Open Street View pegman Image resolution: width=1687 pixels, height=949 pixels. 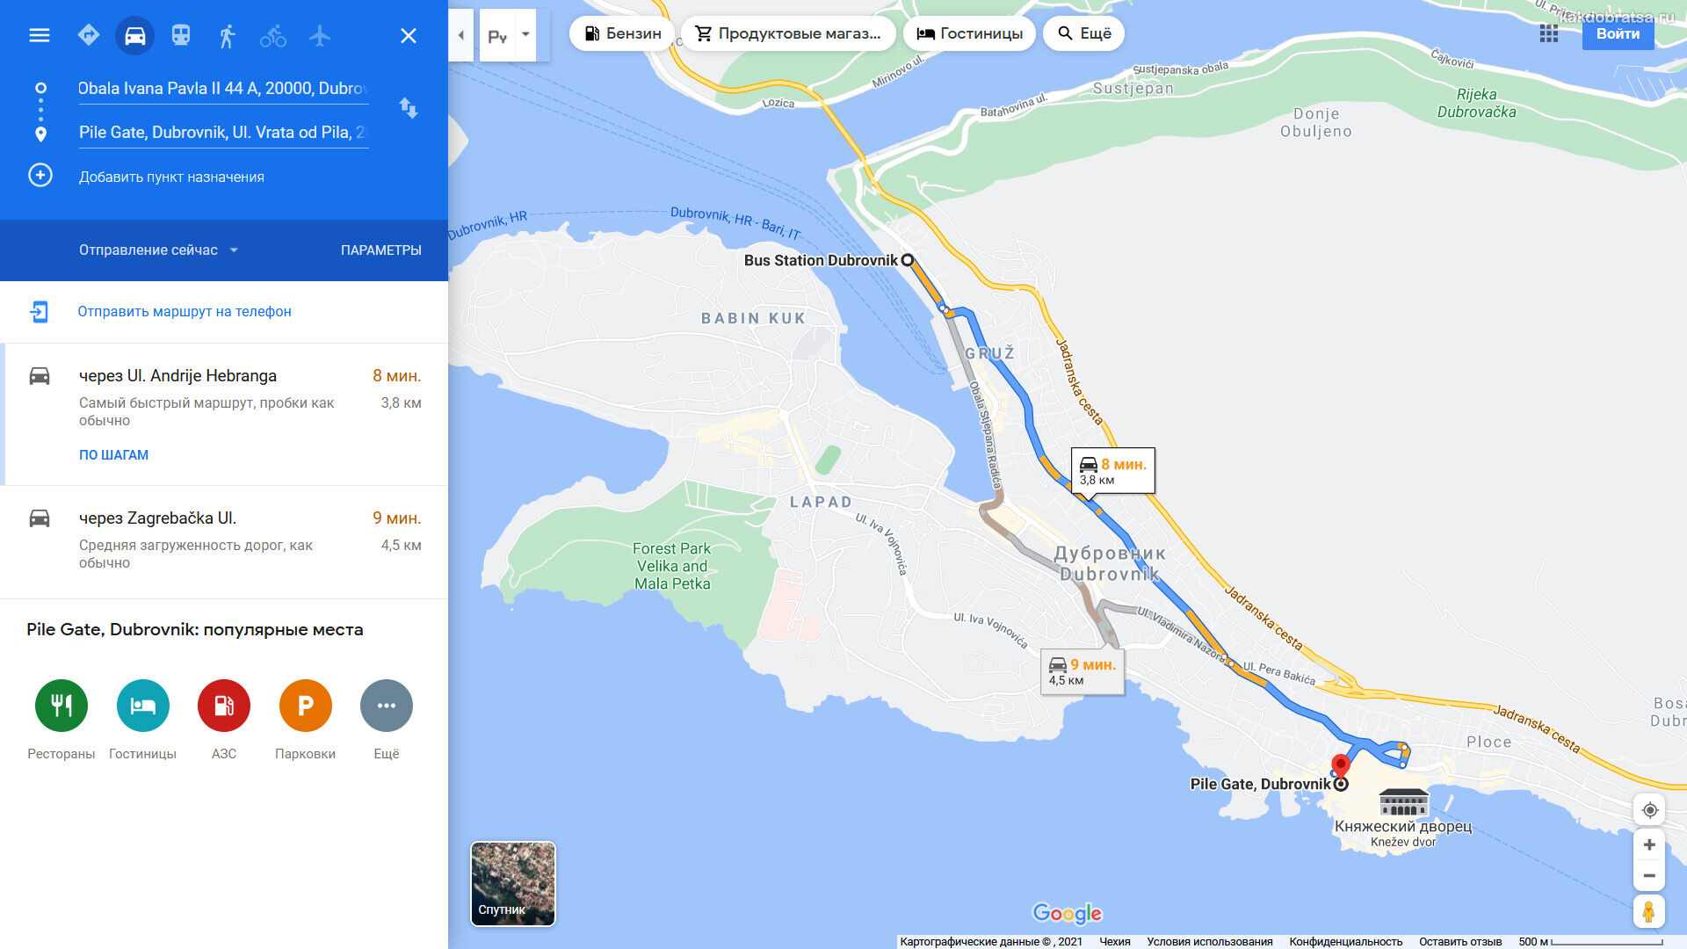click(x=1649, y=911)
